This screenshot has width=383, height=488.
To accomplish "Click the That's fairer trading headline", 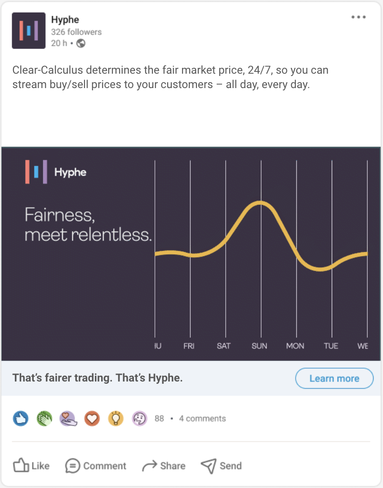I will pos(98,378).
